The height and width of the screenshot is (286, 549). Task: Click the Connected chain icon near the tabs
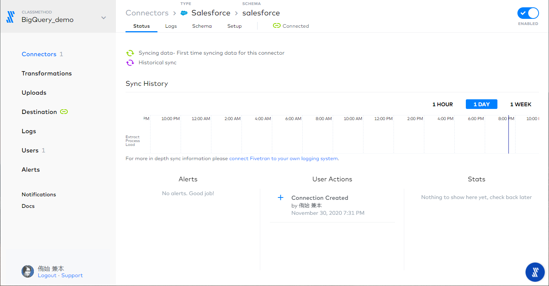click(x=278, y=25)
